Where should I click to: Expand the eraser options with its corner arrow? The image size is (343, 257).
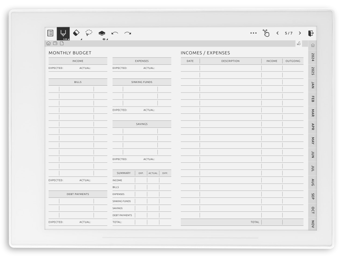(81, 39)
